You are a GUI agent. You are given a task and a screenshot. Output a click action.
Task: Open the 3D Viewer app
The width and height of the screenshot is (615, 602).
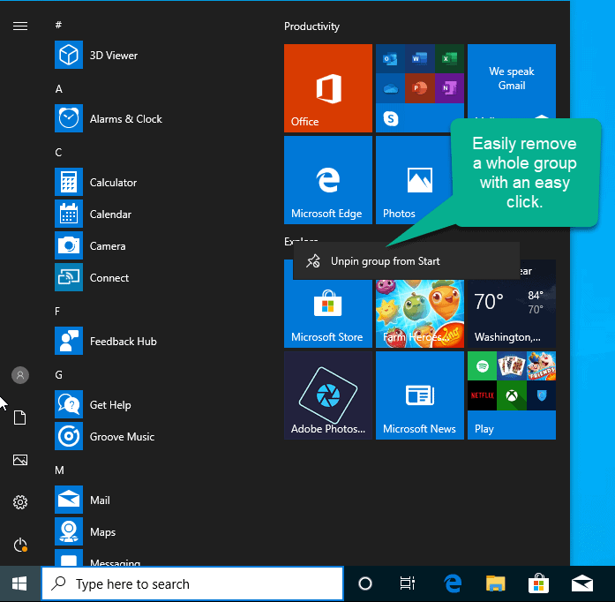coord(96,55)
